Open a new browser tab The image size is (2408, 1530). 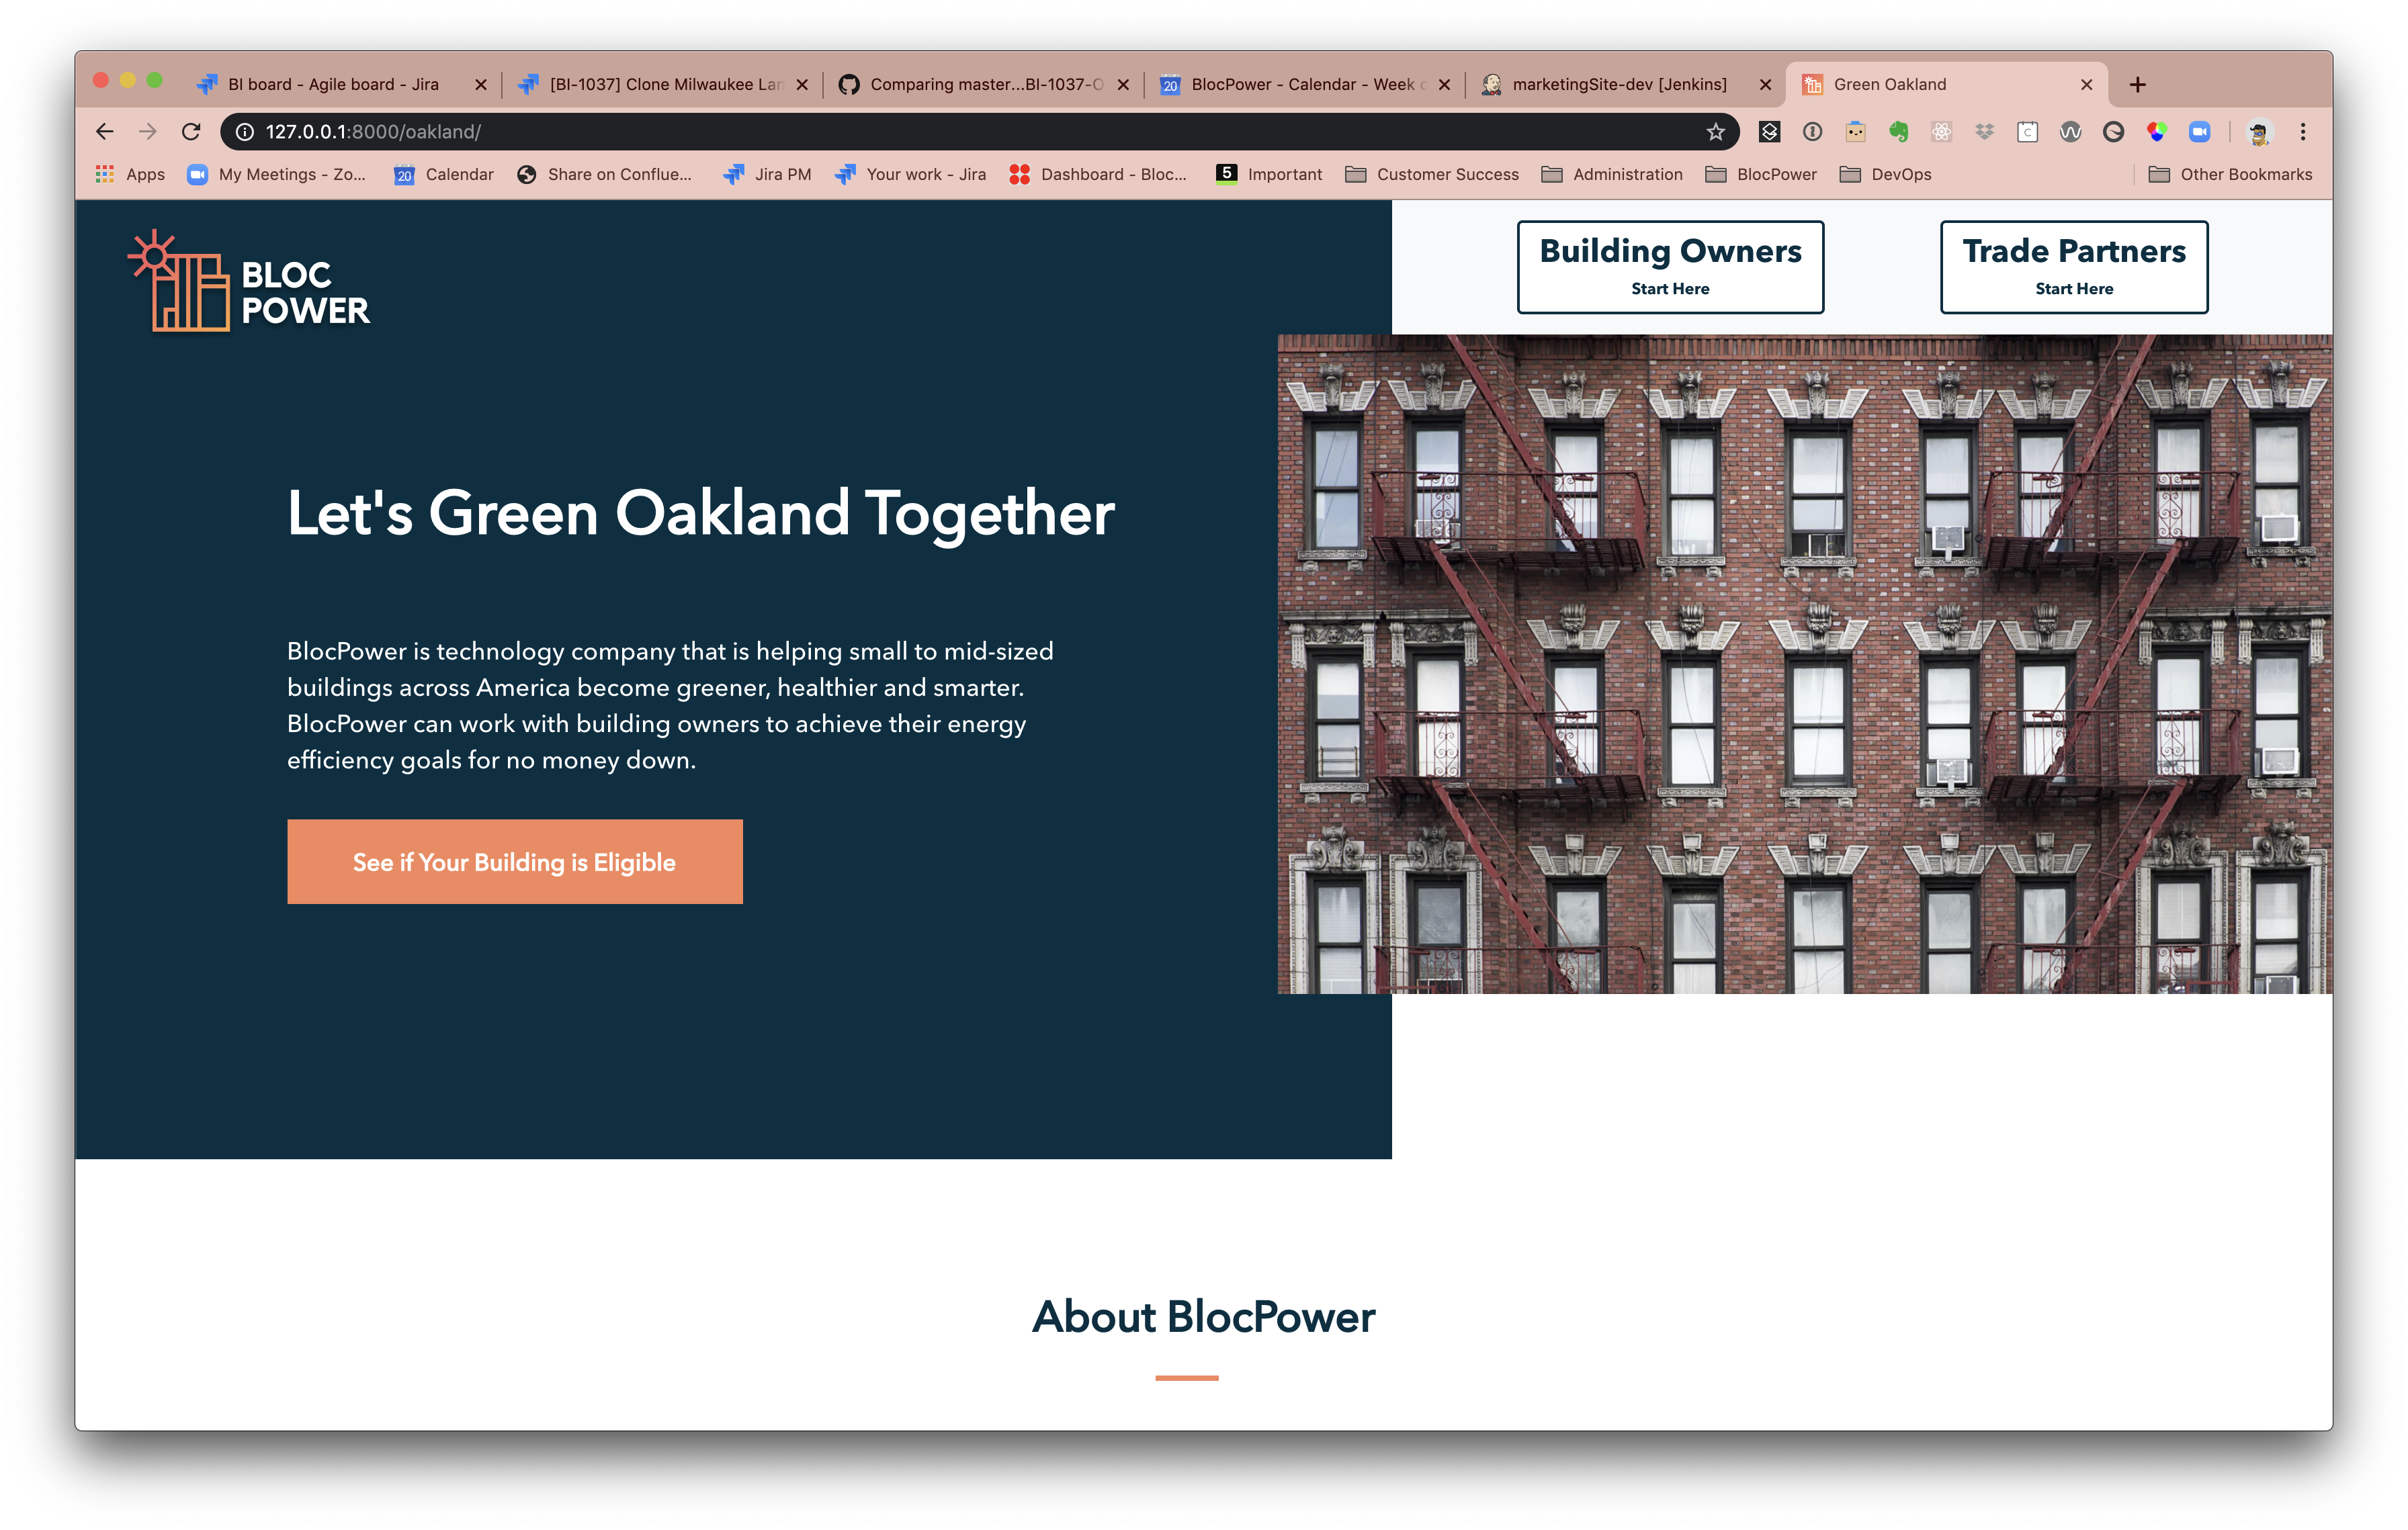(x=2137, y=85)
